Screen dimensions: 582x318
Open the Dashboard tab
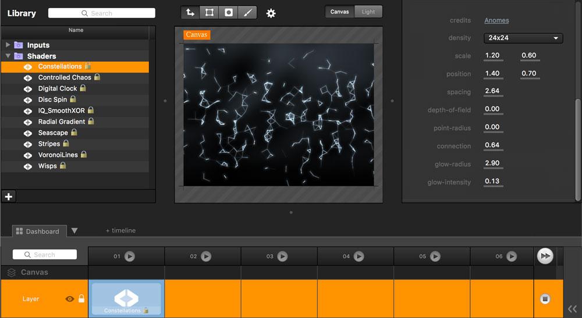(38, 231)
